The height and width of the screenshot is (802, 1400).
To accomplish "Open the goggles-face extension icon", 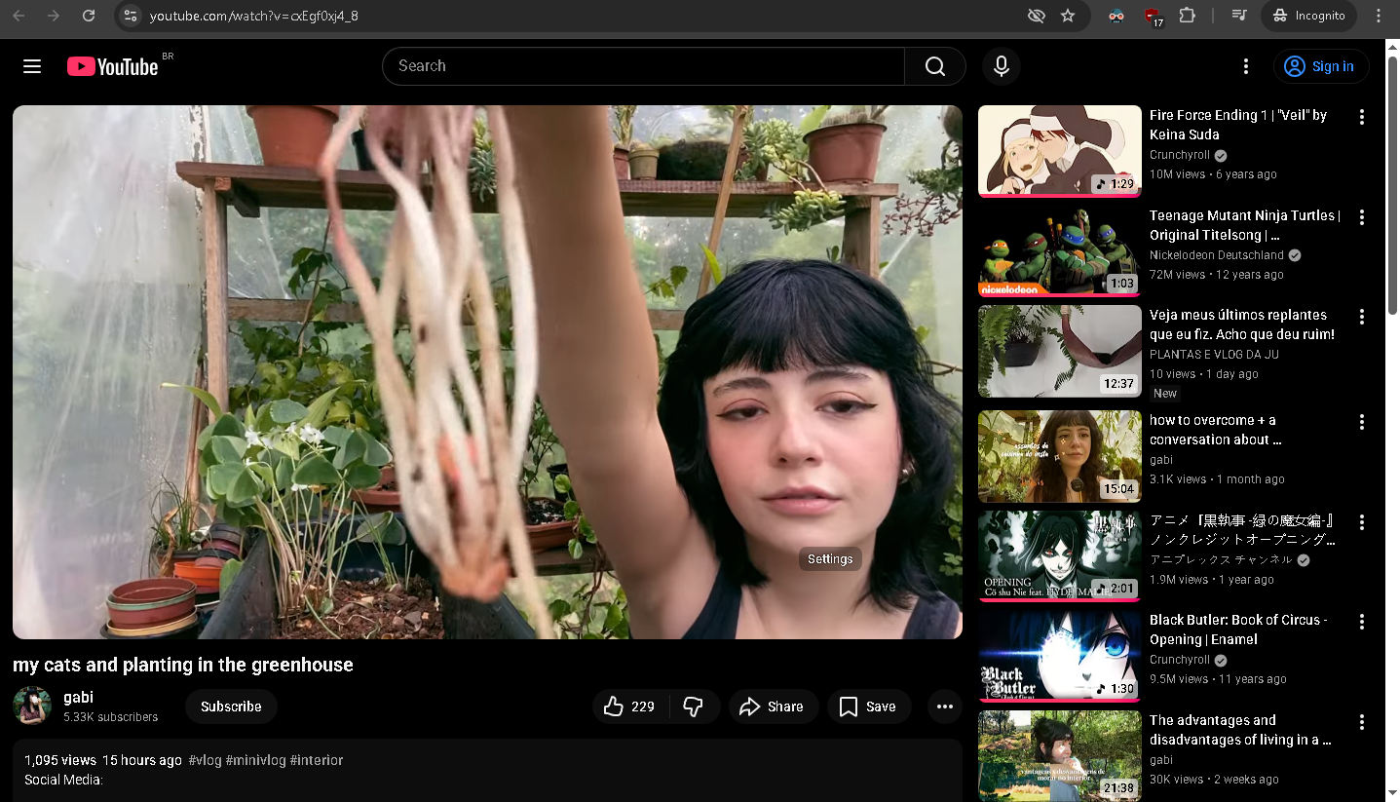I will pos(1116,16).
